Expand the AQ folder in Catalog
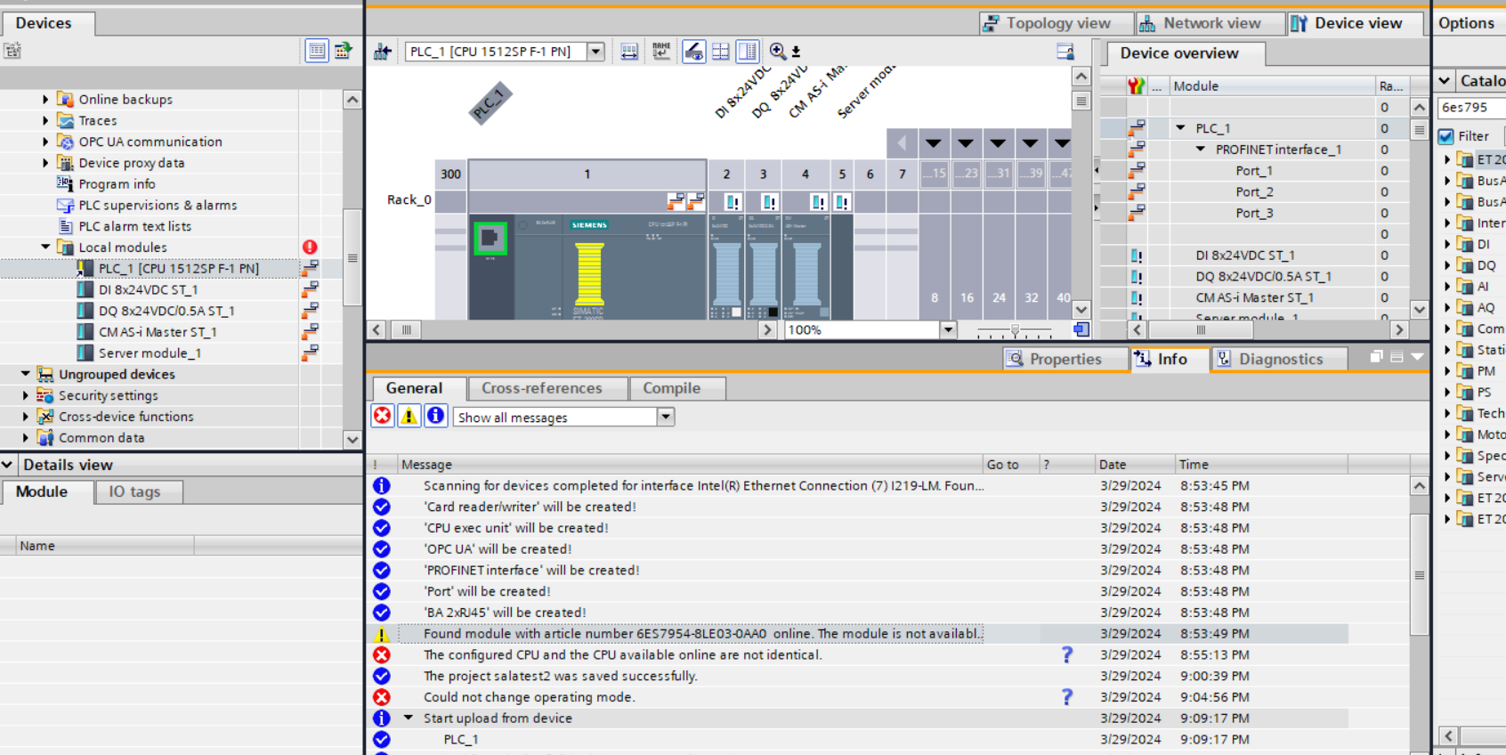This screenshot has height=755, width=1506. (x=1447, y=307)
